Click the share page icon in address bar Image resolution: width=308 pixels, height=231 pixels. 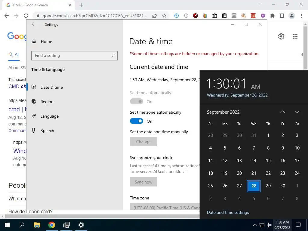(x=155, y=16)
